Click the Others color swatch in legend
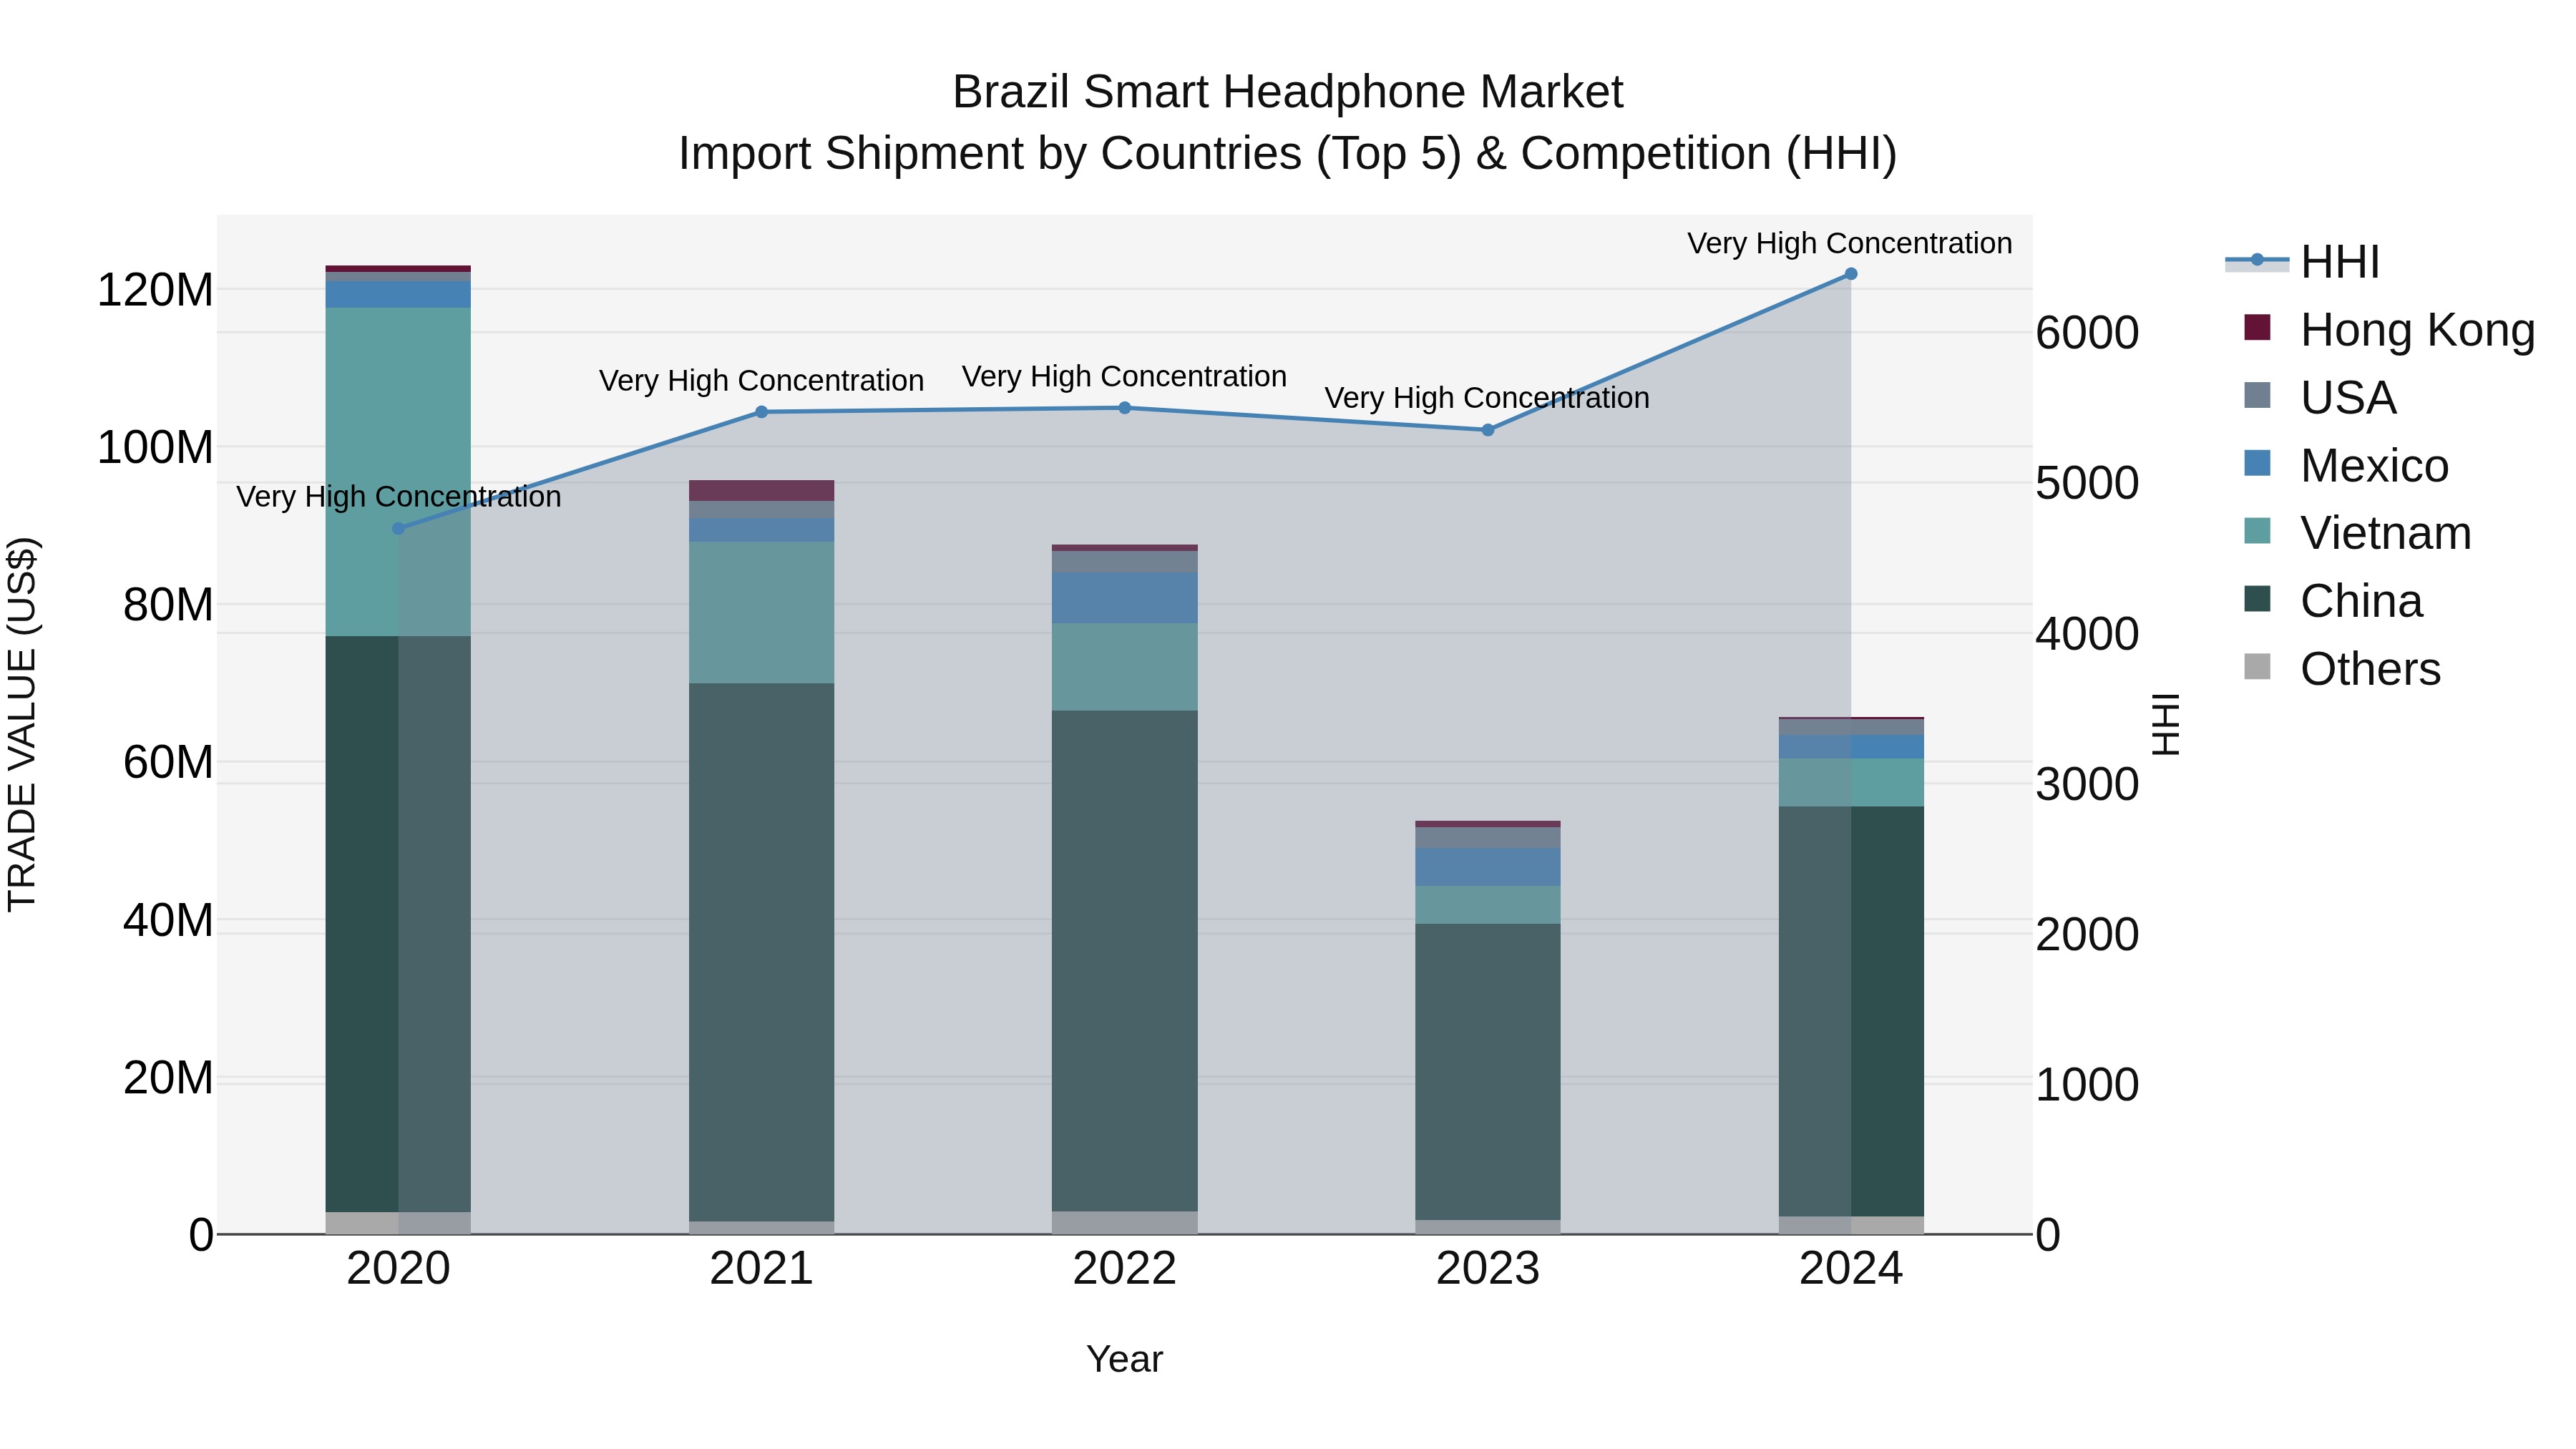The image size is (2576, 1449). pos(2257,666)
